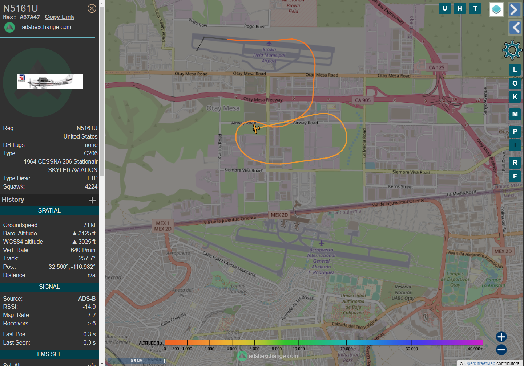Click the Msg. Rate value 7.2
524x366 pixels.
point(92,315)
